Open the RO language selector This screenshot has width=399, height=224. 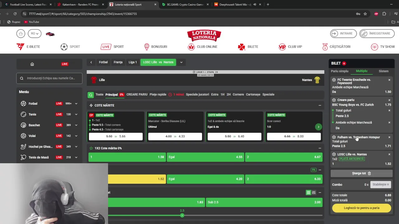pos(34,34)
